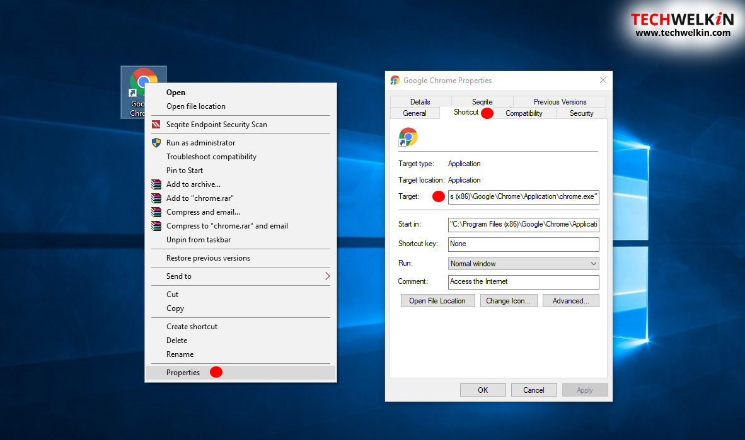Click the Apply button
This screenshot has height=440, width=745.
click(585, 390)
